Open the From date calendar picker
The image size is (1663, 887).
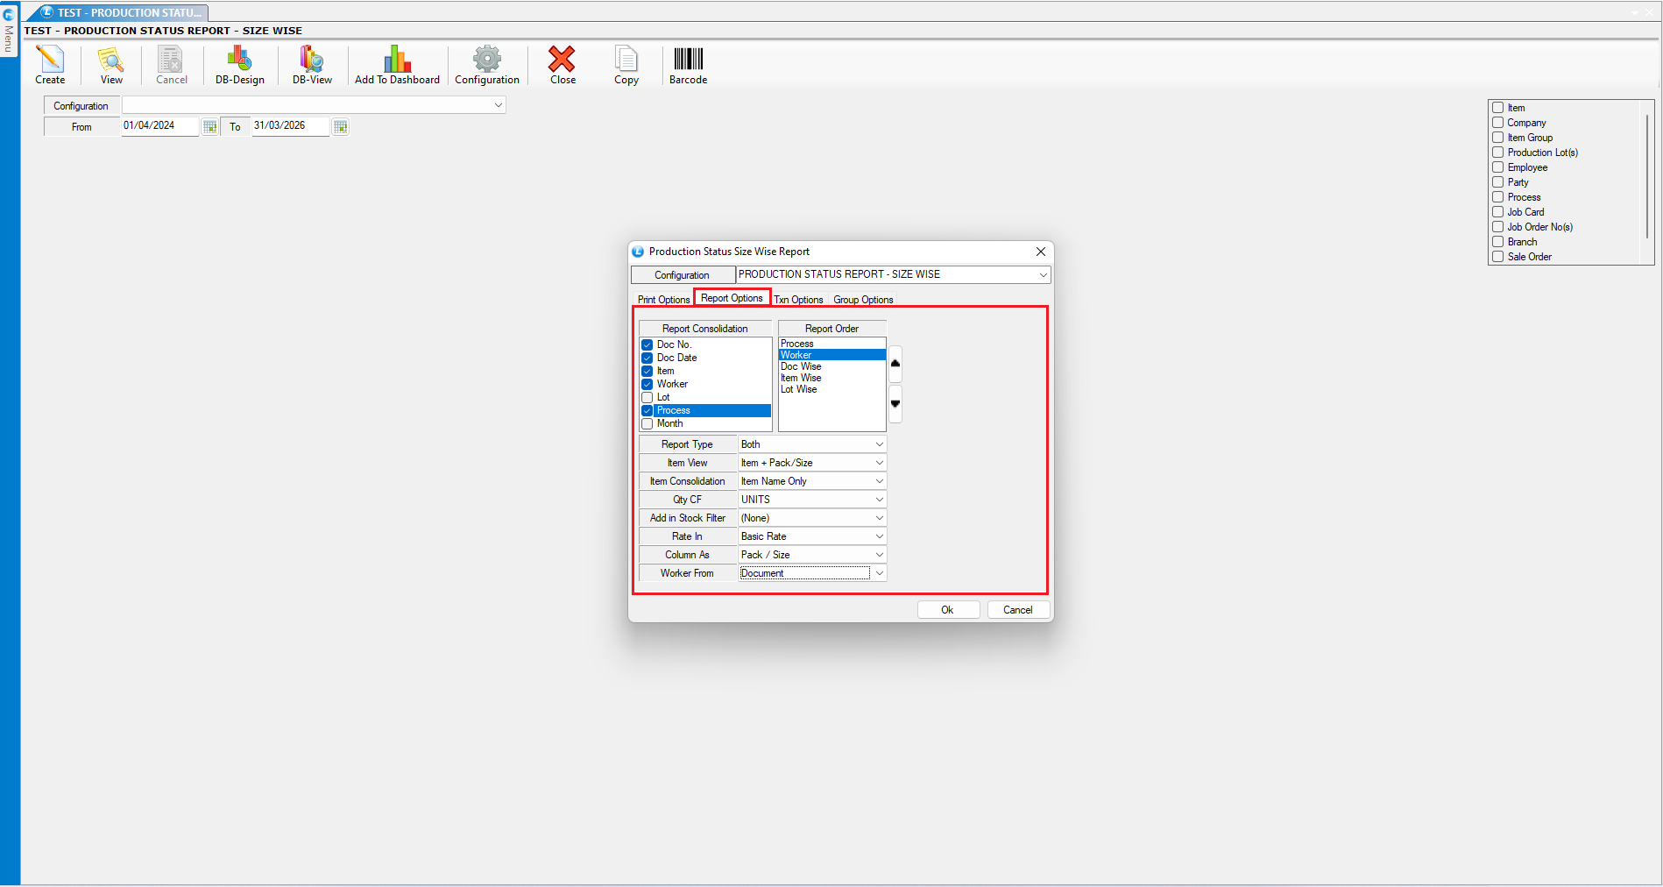[210, 127]
